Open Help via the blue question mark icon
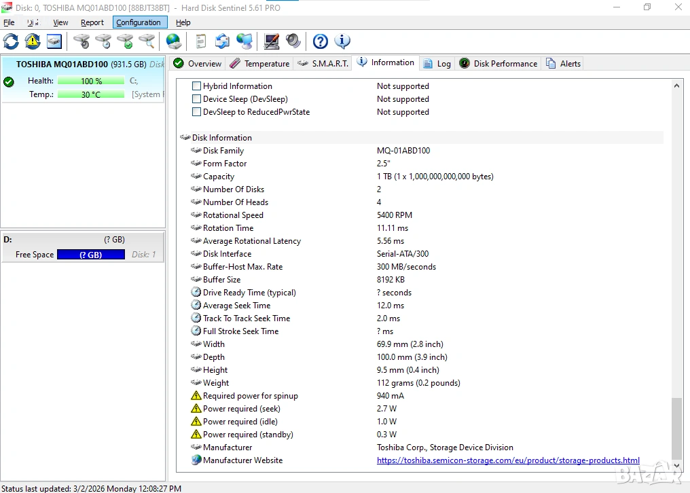Viewport: 690px width, 493px height. 321,41
